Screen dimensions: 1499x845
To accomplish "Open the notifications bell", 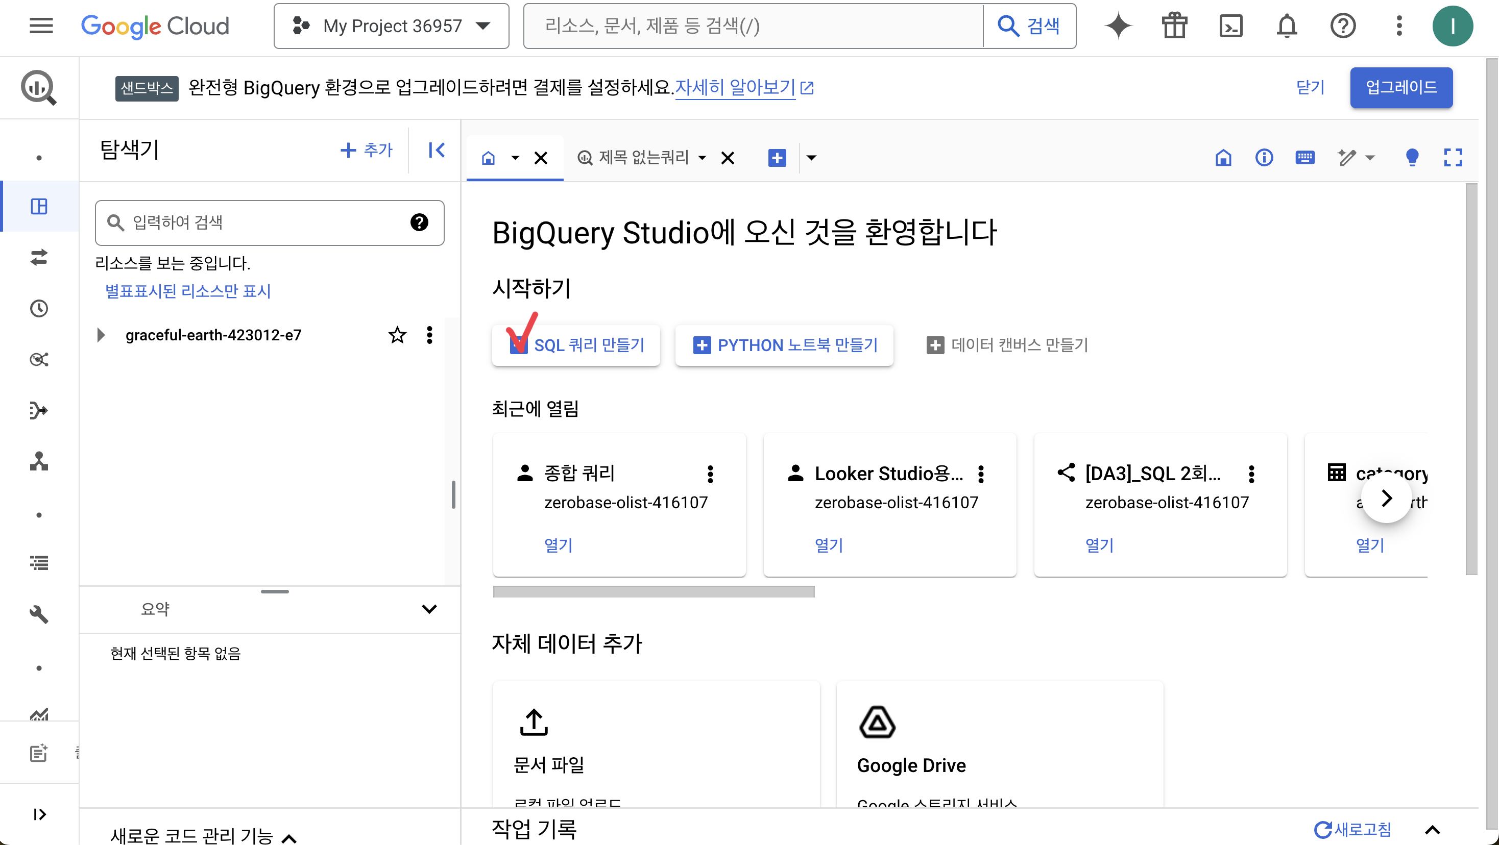I will [x=1287, y=26].
